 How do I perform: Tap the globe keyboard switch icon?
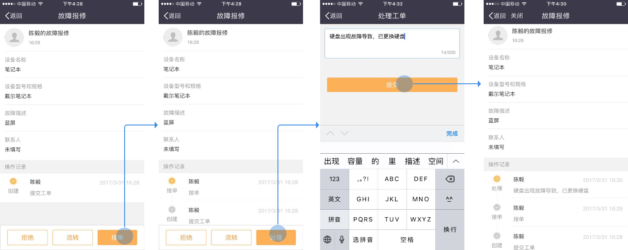coord(327,240)
